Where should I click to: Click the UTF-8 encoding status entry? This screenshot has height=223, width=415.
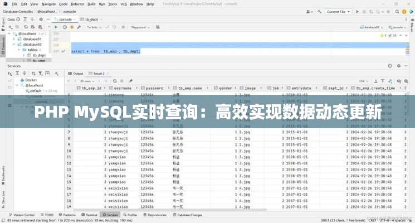point(384,220)
